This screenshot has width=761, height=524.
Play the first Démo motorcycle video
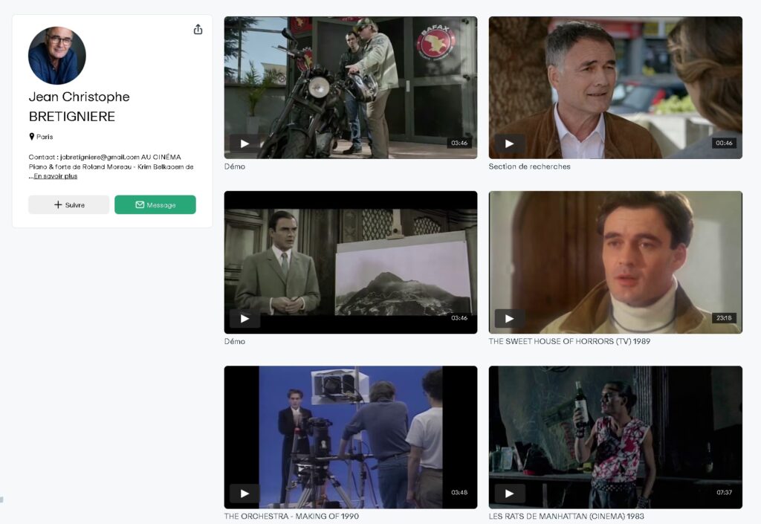tap(245, 143)
